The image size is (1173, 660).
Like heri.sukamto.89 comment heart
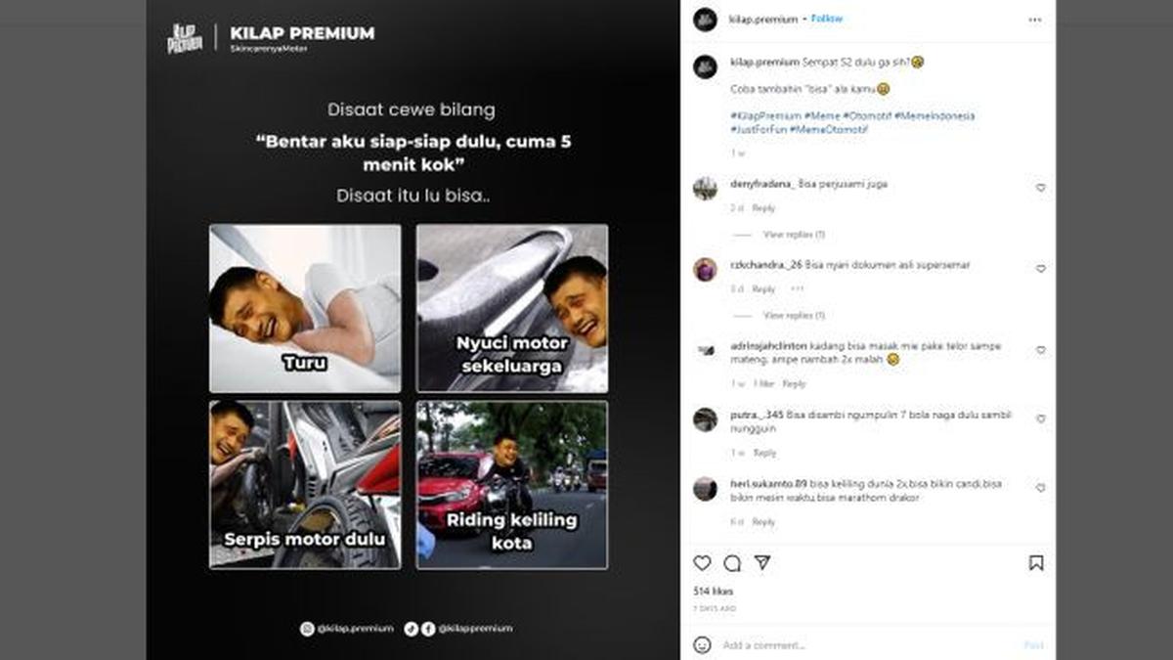1040,487
